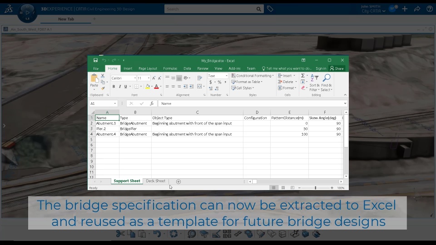Click the Decrease Indent icon
436x245 pixels.
pyautogui.click(x=185, y=86)
